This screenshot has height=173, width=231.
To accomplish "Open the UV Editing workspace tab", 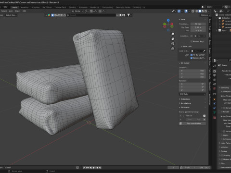I will (47, 7).
